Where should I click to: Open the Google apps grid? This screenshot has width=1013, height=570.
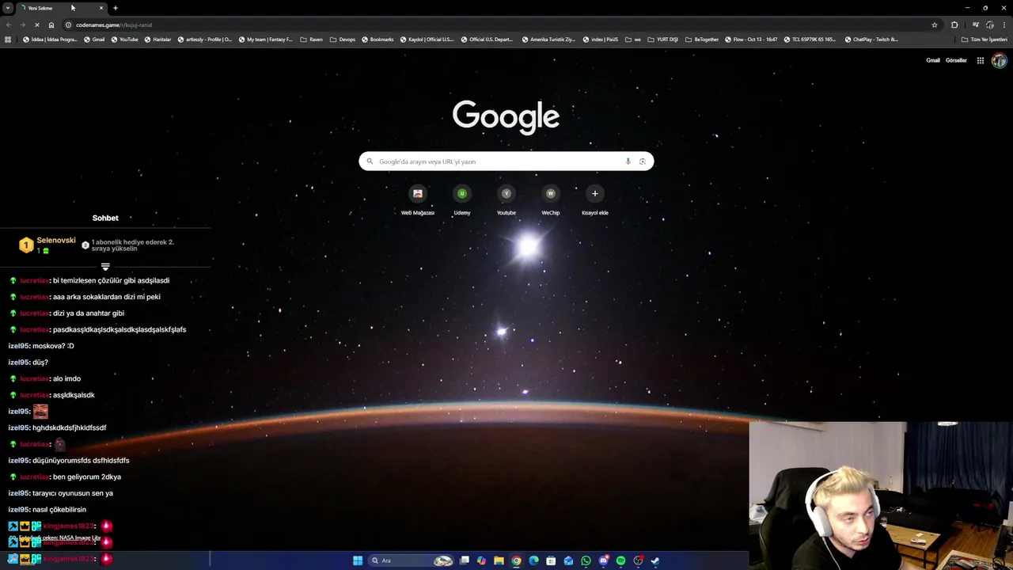point(980,60)
